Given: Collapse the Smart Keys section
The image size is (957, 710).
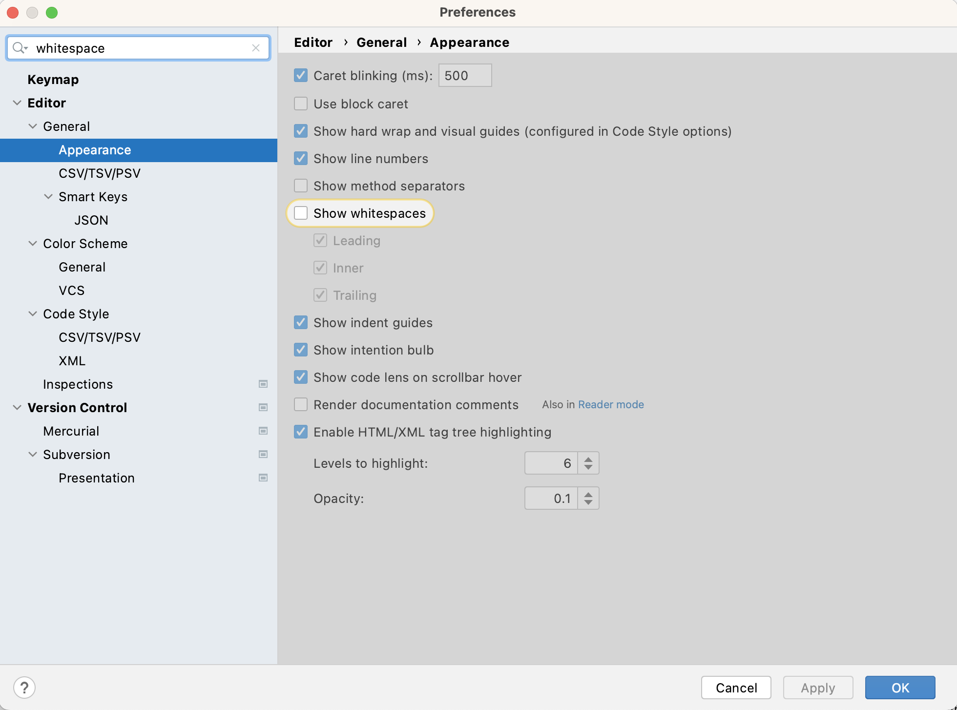Looking at the screenshot, I should click(x=48, y=196).
